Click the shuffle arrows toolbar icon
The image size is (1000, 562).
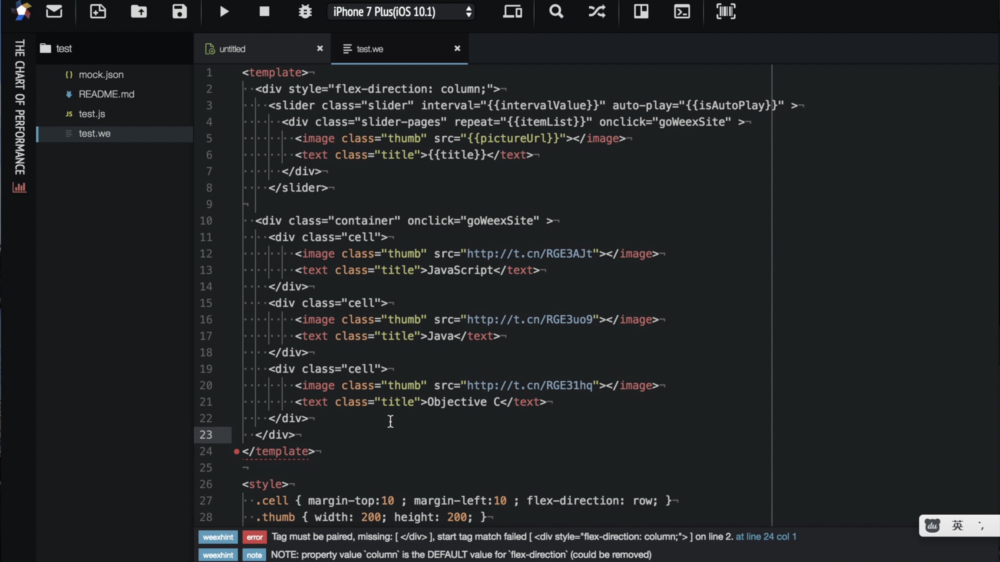[x=597, y=11]
